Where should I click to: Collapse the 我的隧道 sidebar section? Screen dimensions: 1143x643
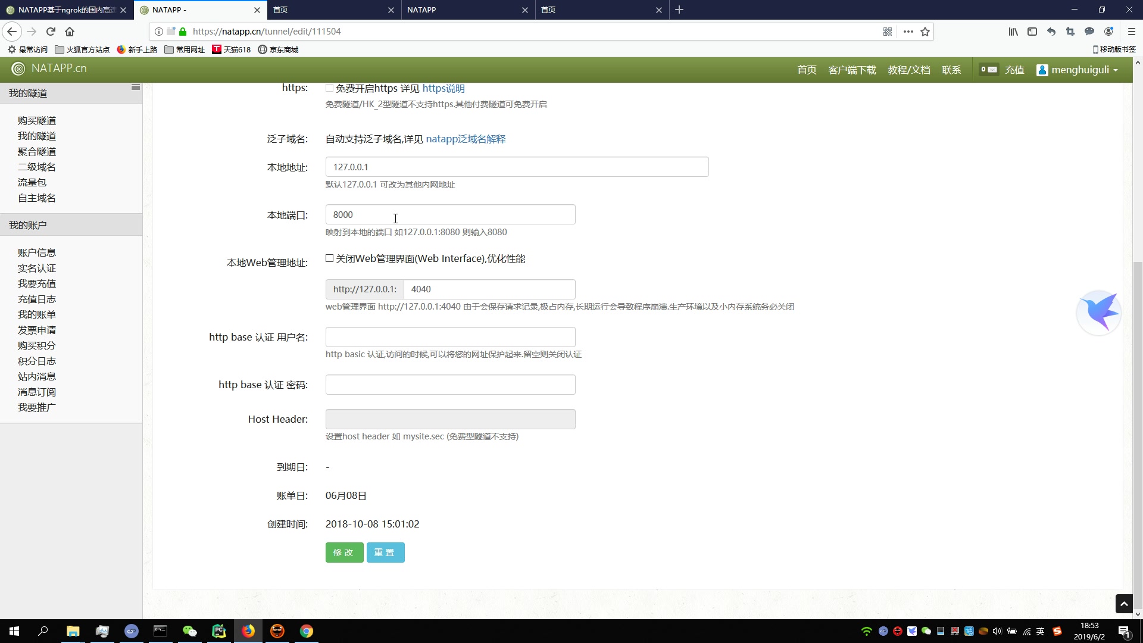tap(71, 93)
